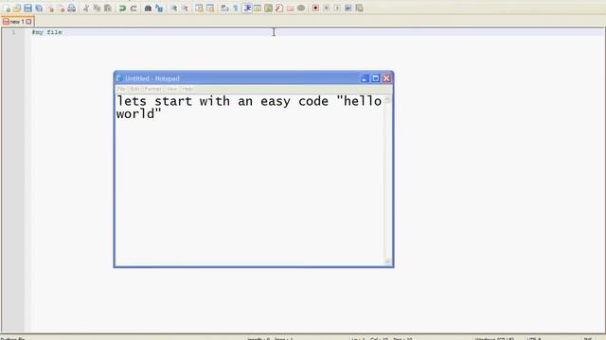This screenshot has width=606, height=340.
Task: Open the Folder as Workspace icon
Action: pyautogui.click(x=290, y=8)
